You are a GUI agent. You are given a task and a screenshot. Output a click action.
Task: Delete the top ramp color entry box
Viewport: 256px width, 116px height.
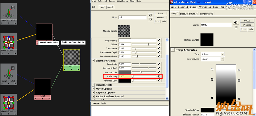tap(239, 70)
